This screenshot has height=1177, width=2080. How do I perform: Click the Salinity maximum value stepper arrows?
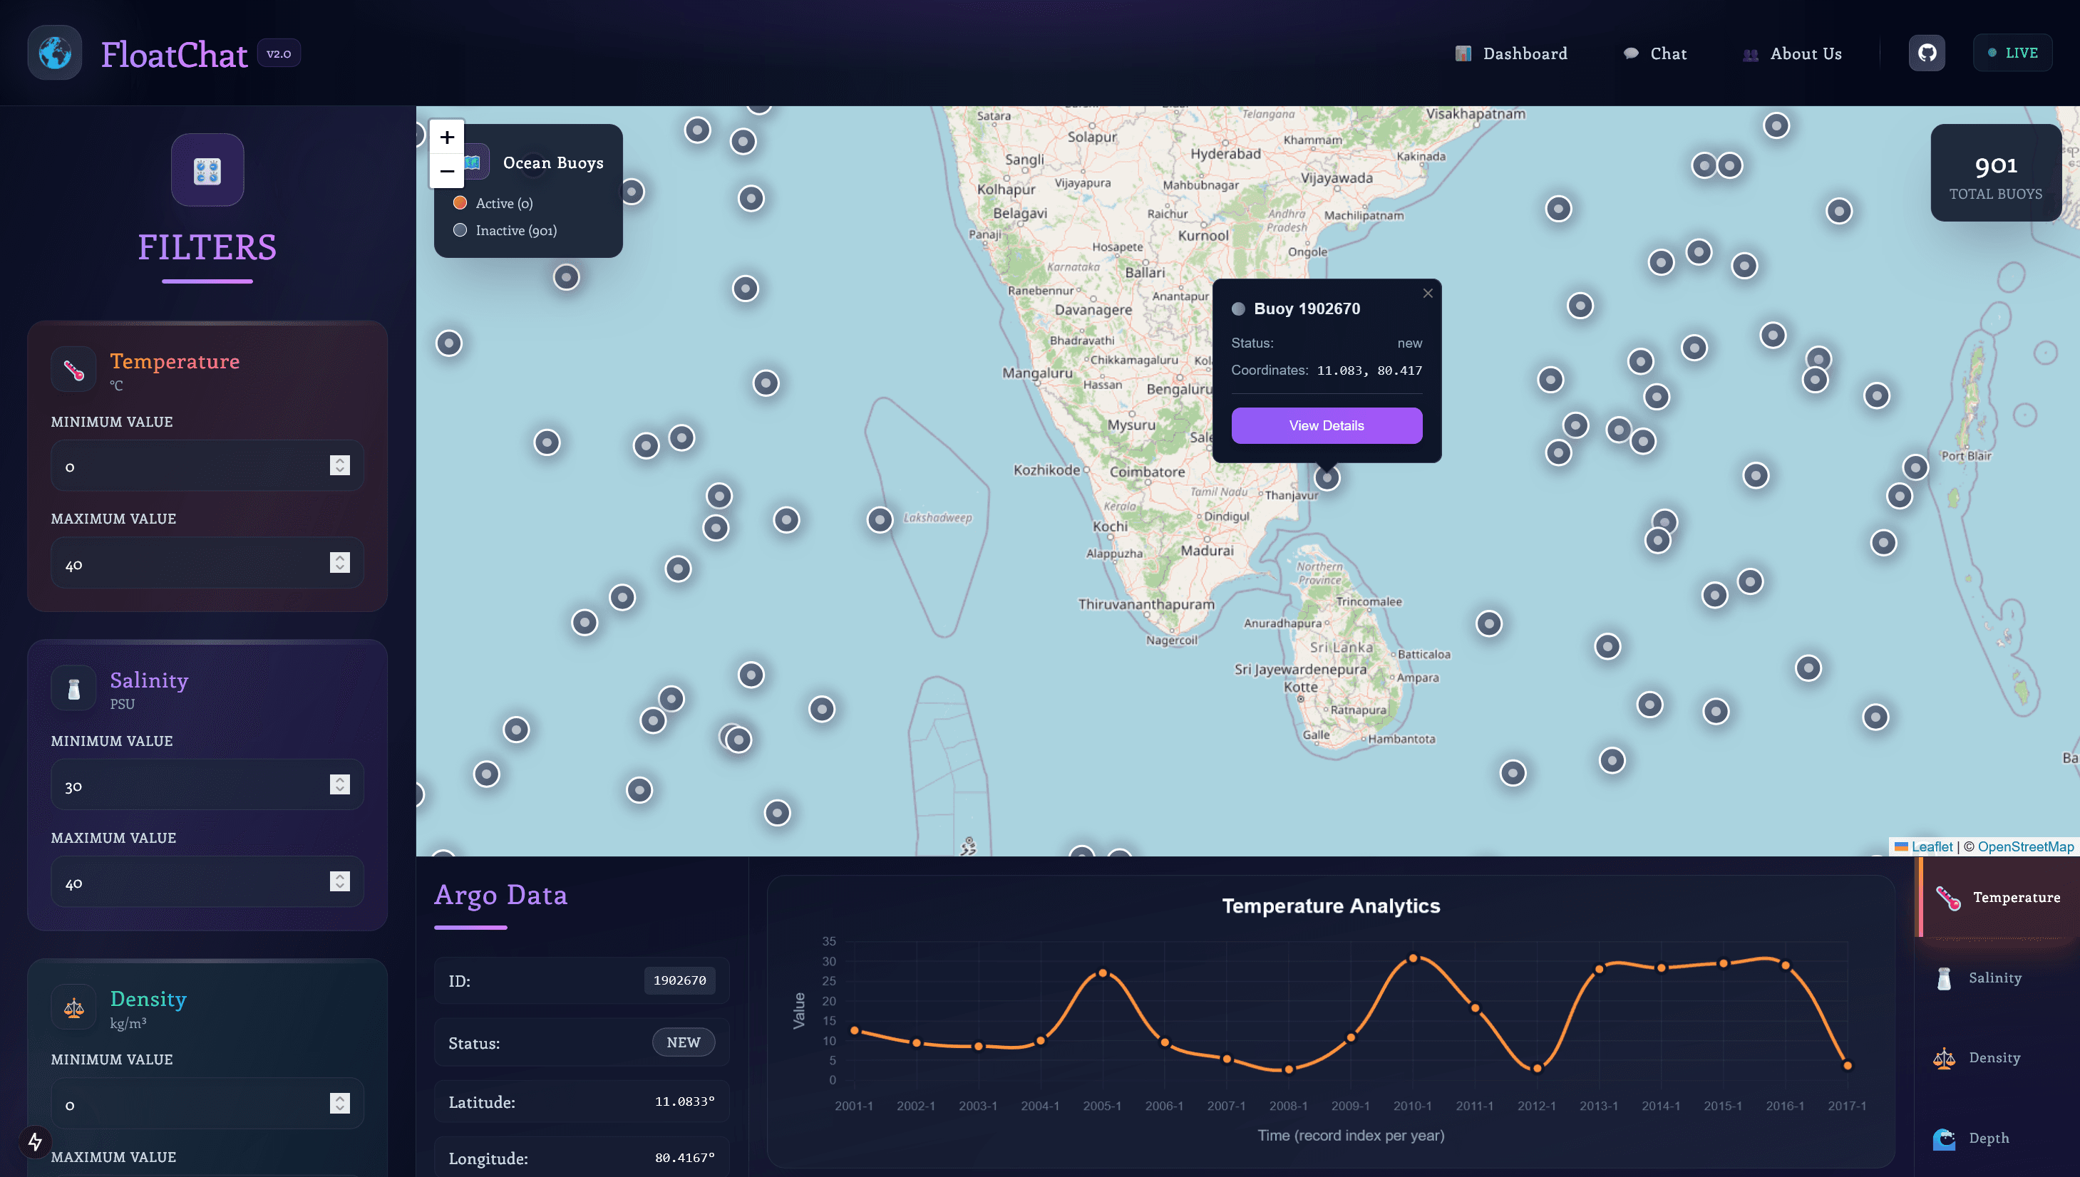coord(340,882)
